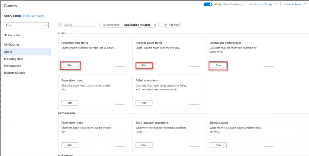Image resolution: width=309 pixels, height=156 pixels.
Task: Run the Browsing data Page views trend query
Action: click(70, 145)
